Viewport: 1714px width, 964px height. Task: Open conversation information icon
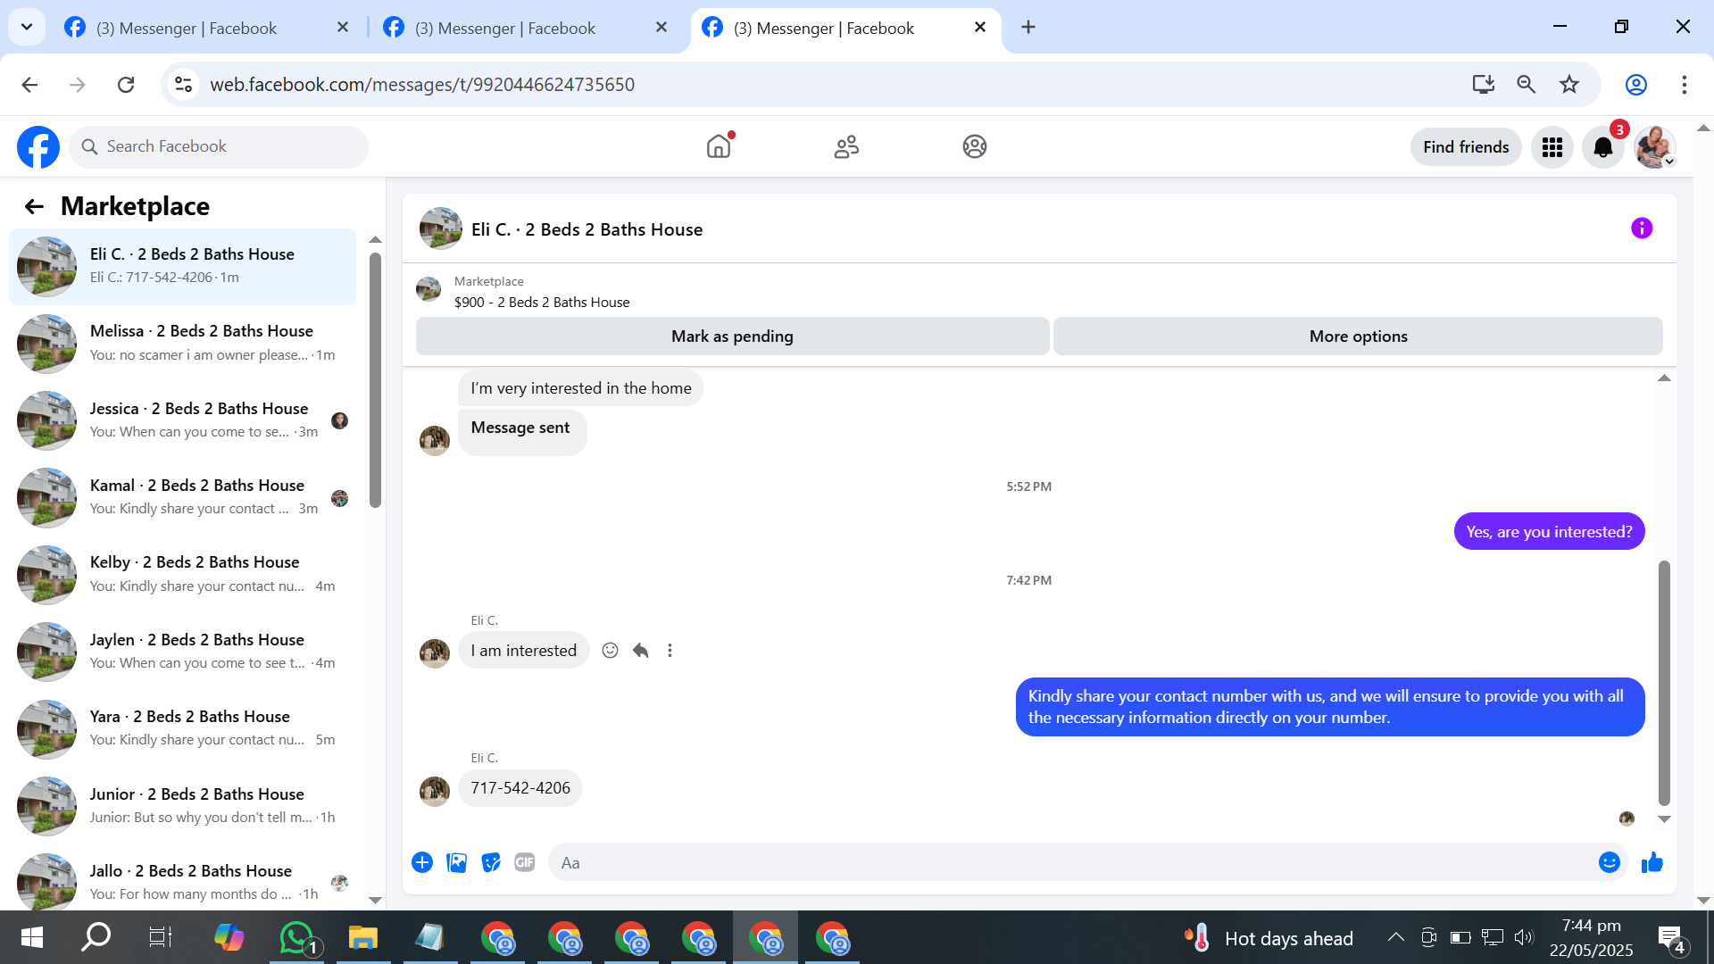point(1642,229)
